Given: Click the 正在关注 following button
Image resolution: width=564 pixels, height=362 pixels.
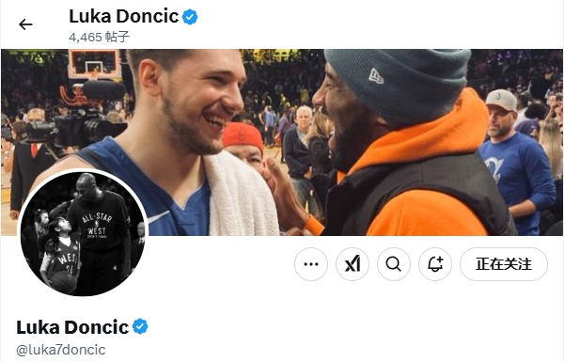Looking at the screenshot, I should click(504, 264).
